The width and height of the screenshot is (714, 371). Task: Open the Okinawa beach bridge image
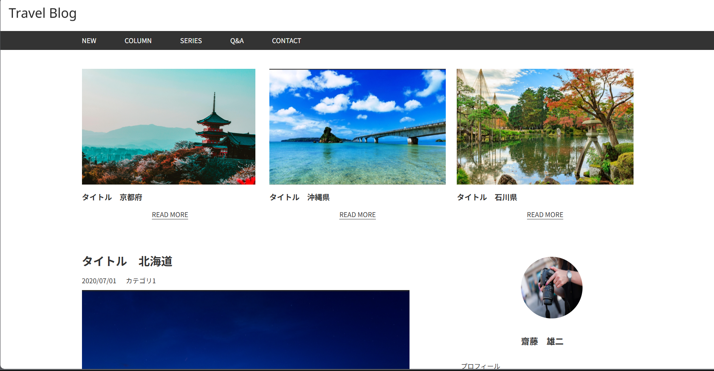(x=357, y=127)
